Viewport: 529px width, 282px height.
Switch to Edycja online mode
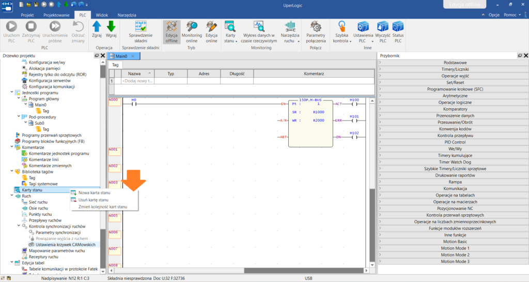pos(211,32)
